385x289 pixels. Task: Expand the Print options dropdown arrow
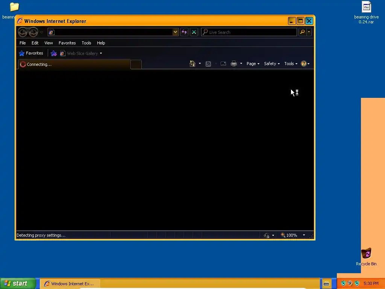point(241,64)
